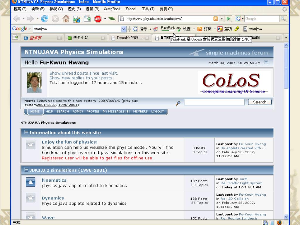The image size is (300, 225).
Task: Open the kinematics board link
Action: [x=54, y=180]
